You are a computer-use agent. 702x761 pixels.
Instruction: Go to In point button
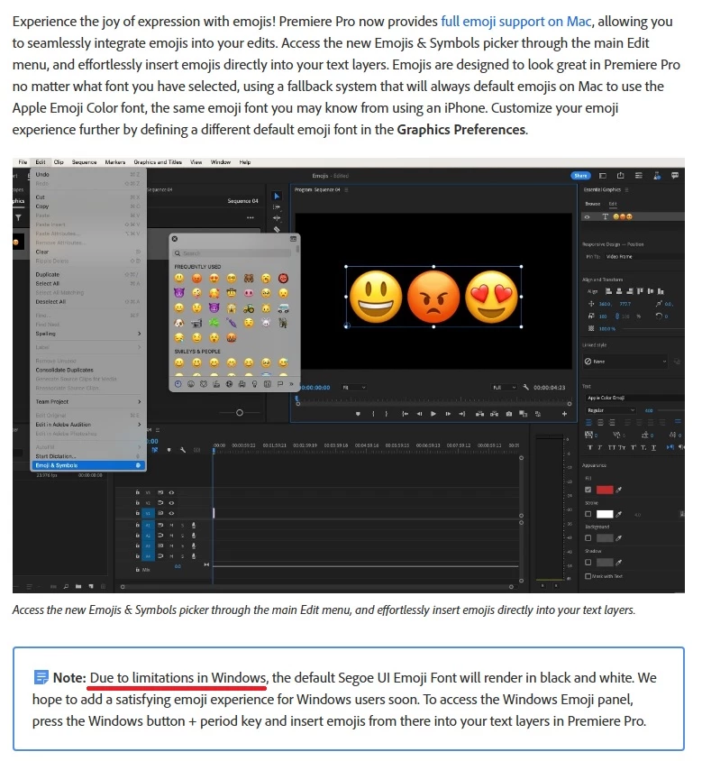405,414
